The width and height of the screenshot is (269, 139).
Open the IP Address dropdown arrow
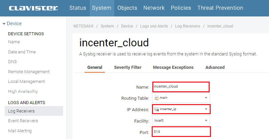click(x=206, y=109)
